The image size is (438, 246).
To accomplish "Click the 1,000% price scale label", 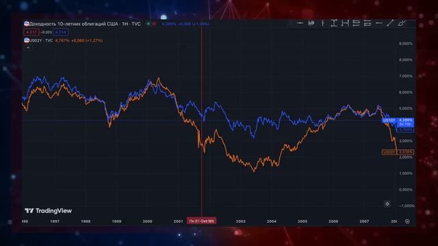I will 406,174.
